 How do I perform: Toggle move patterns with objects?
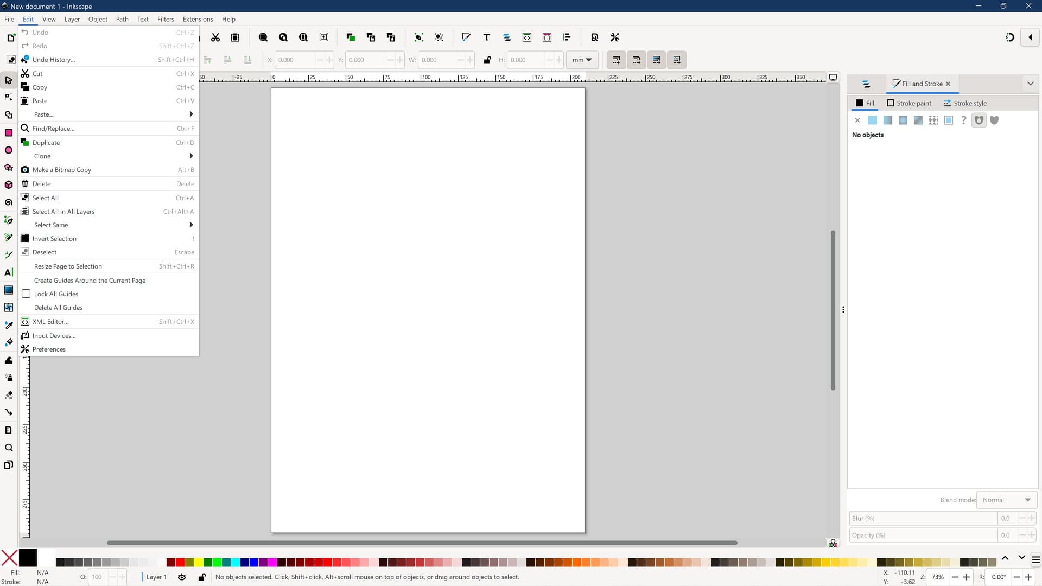click(677, 60)
